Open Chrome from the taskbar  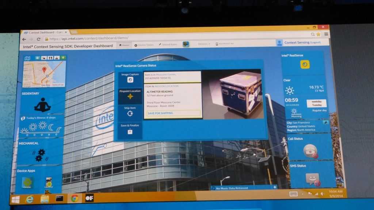75,198
